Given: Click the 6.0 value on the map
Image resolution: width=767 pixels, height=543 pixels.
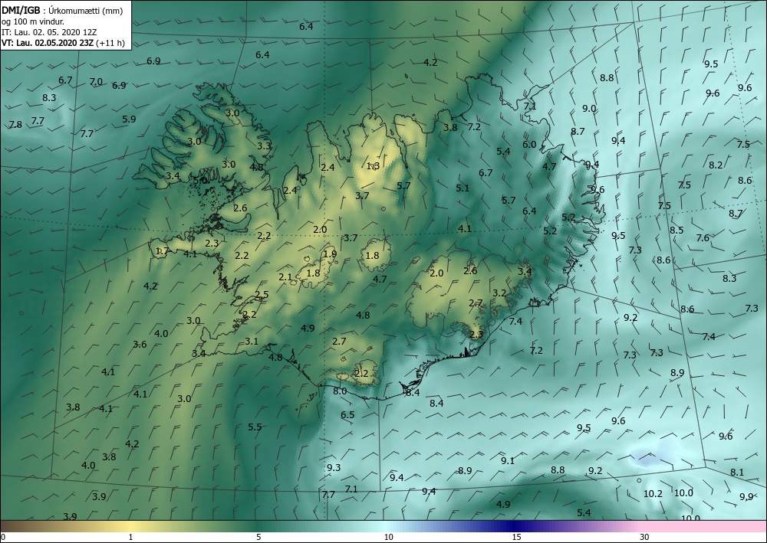Looking at the screenshot, I should 529,145.
